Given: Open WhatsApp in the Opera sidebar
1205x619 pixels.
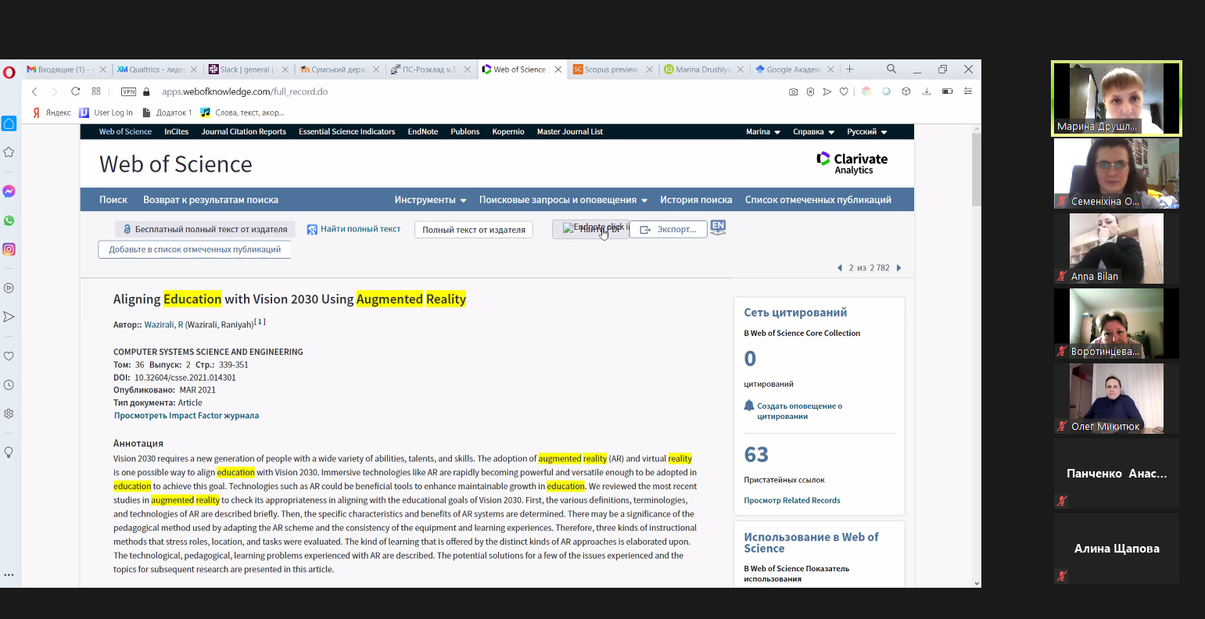Looking at the screenshot, I should coord(9,220).
